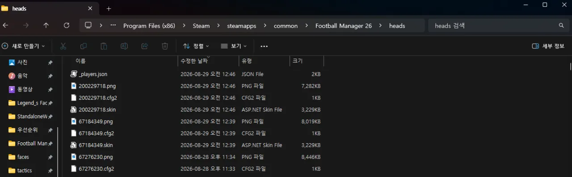Viewport: 572px width, 177px height.
Task: Click the Rename toolbar icon
Action: [124, 46]
